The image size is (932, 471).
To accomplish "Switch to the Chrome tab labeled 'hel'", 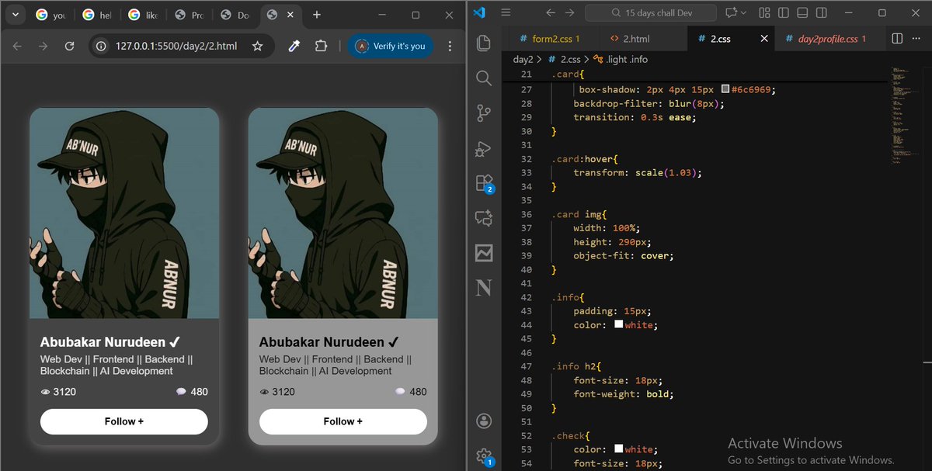I will coord(98,15).
